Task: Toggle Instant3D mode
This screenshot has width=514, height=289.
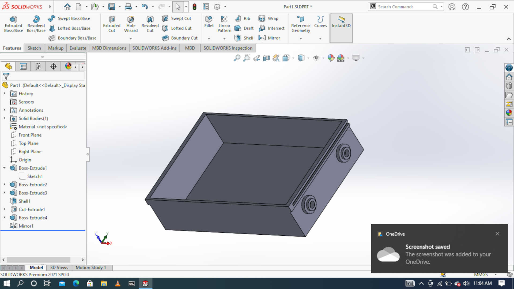Action: (x=341, y=24)
